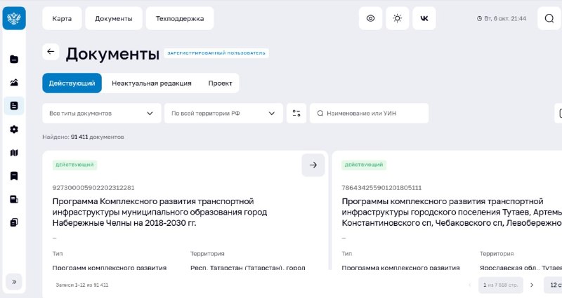Open the Тутаев program title

coord(452,212)
